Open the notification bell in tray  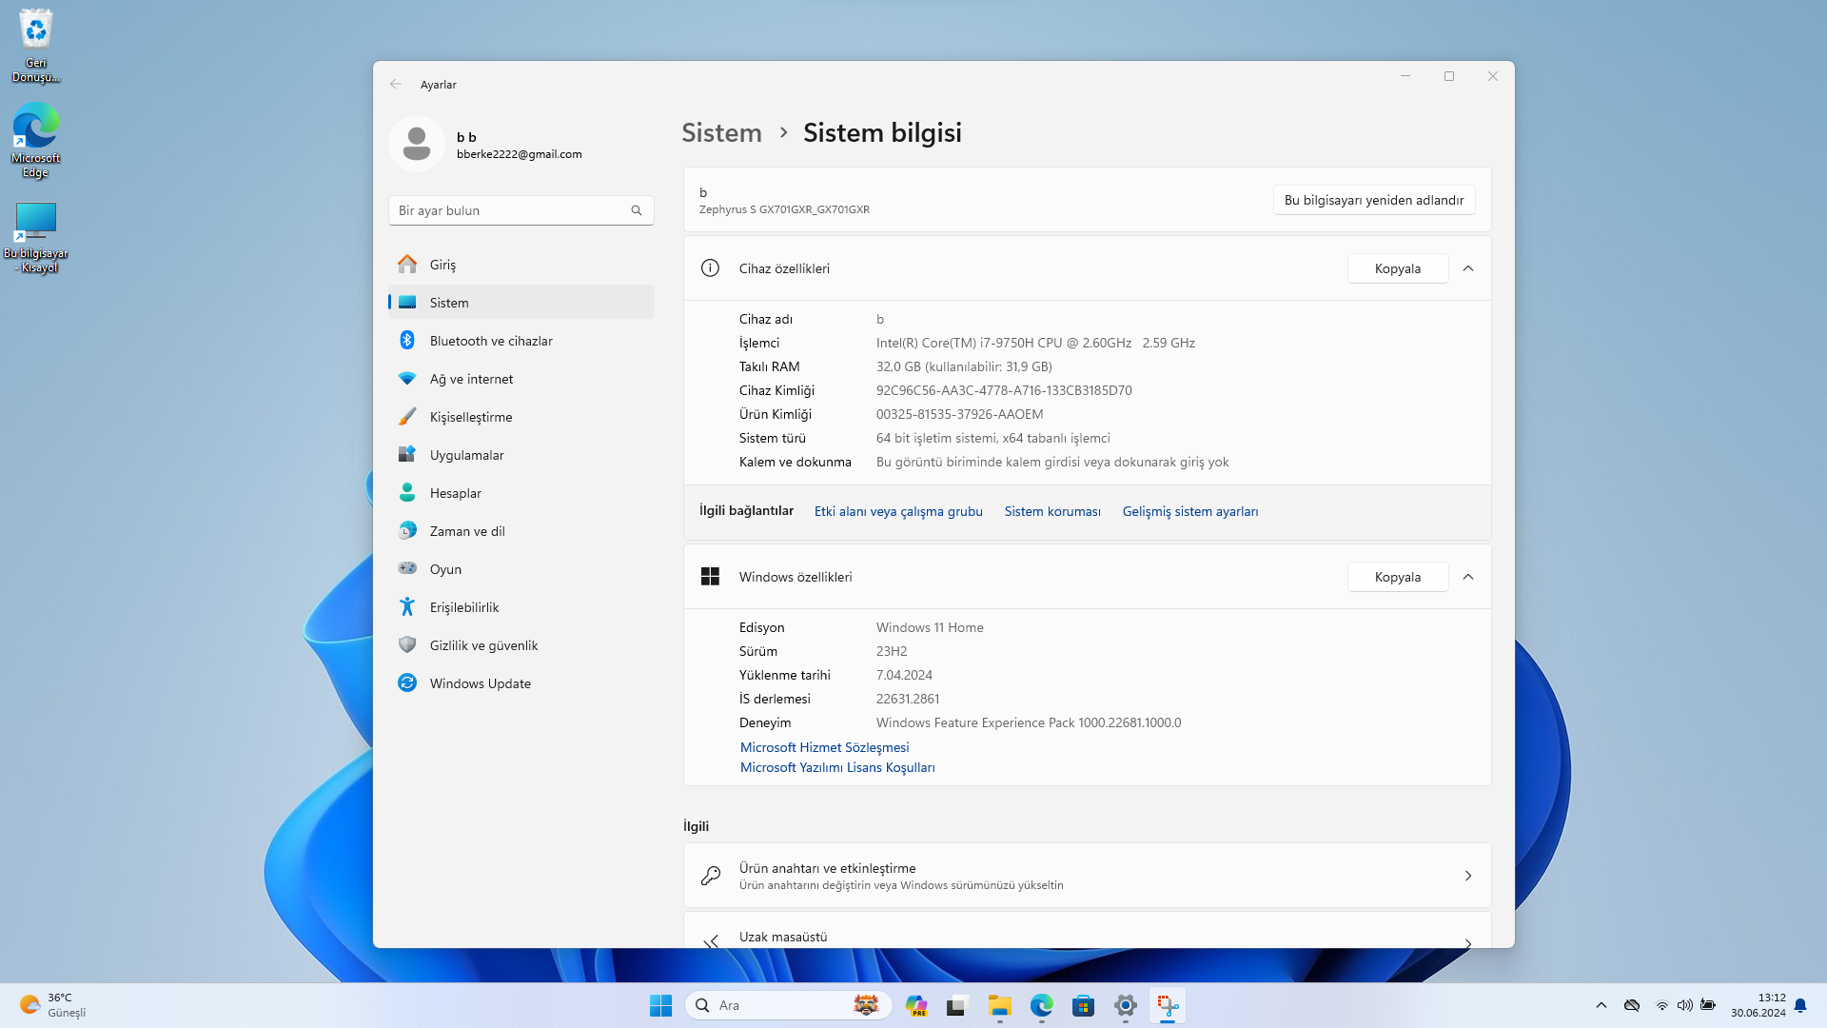point(1800,1005)
